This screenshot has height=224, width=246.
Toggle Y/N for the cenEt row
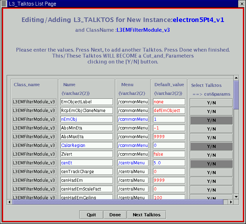211,163
